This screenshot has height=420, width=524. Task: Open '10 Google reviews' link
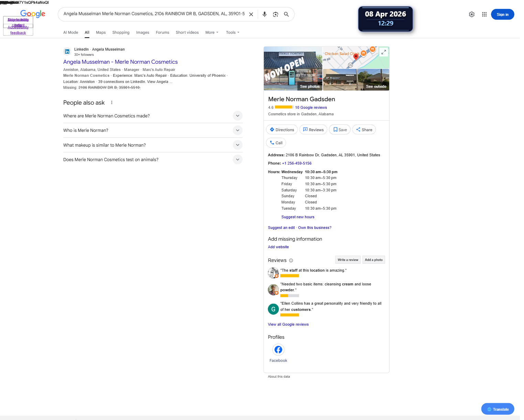click(311, 108)
